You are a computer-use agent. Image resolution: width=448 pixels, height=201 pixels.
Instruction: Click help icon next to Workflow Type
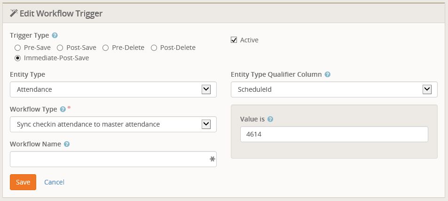63,109
